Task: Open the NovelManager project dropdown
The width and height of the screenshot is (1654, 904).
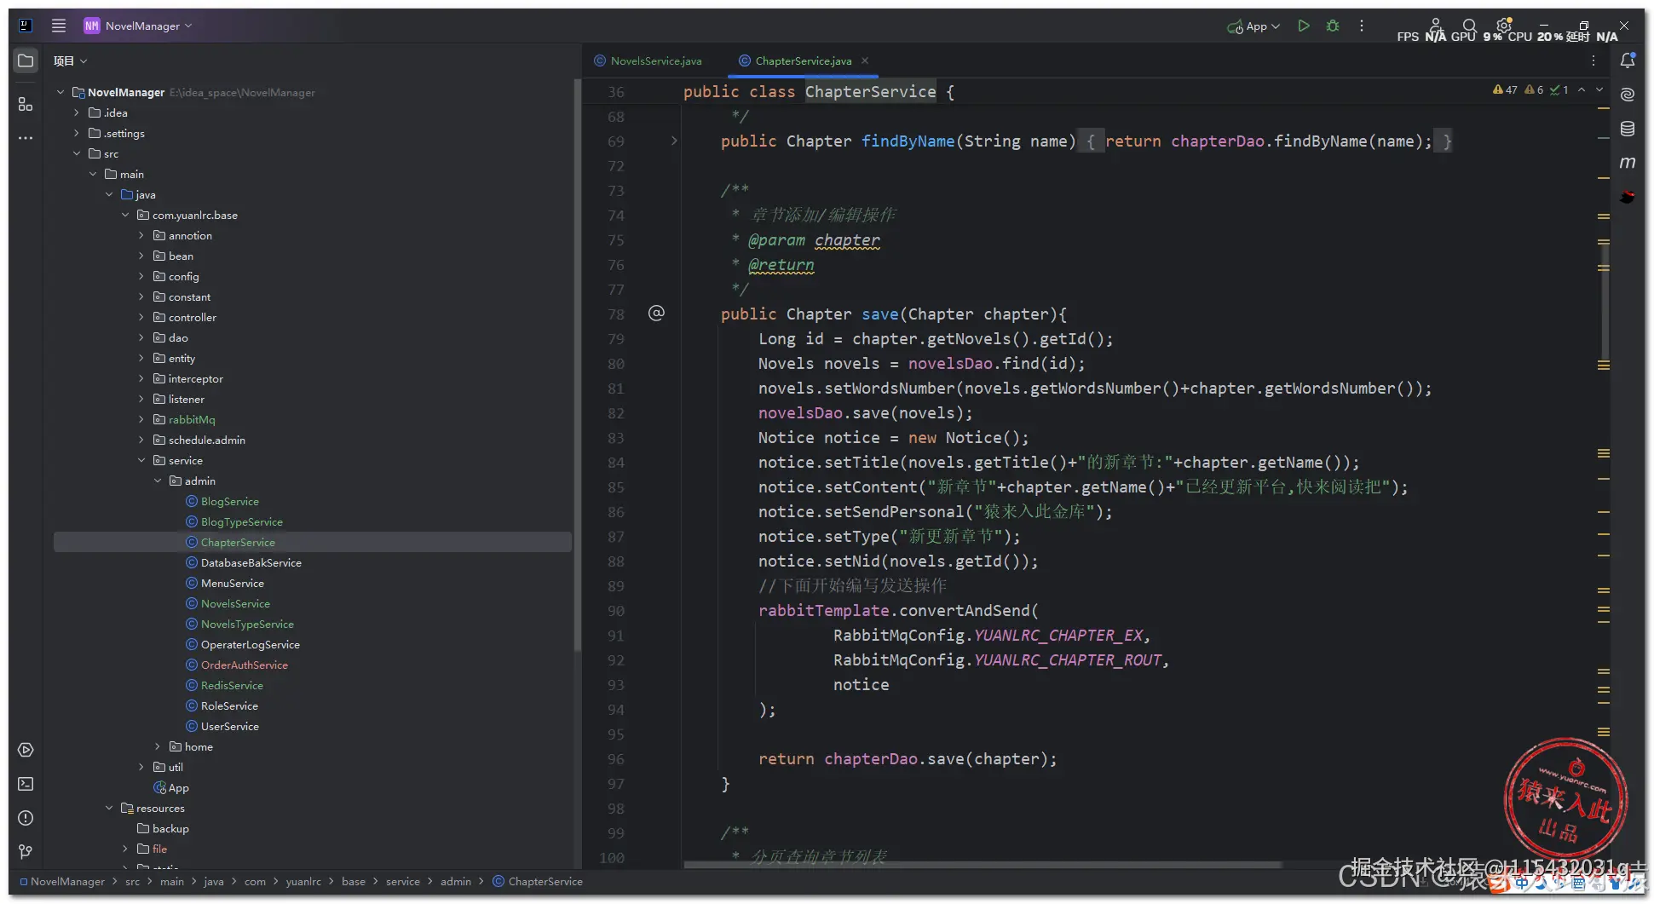Action: click(x=138, y=26)
